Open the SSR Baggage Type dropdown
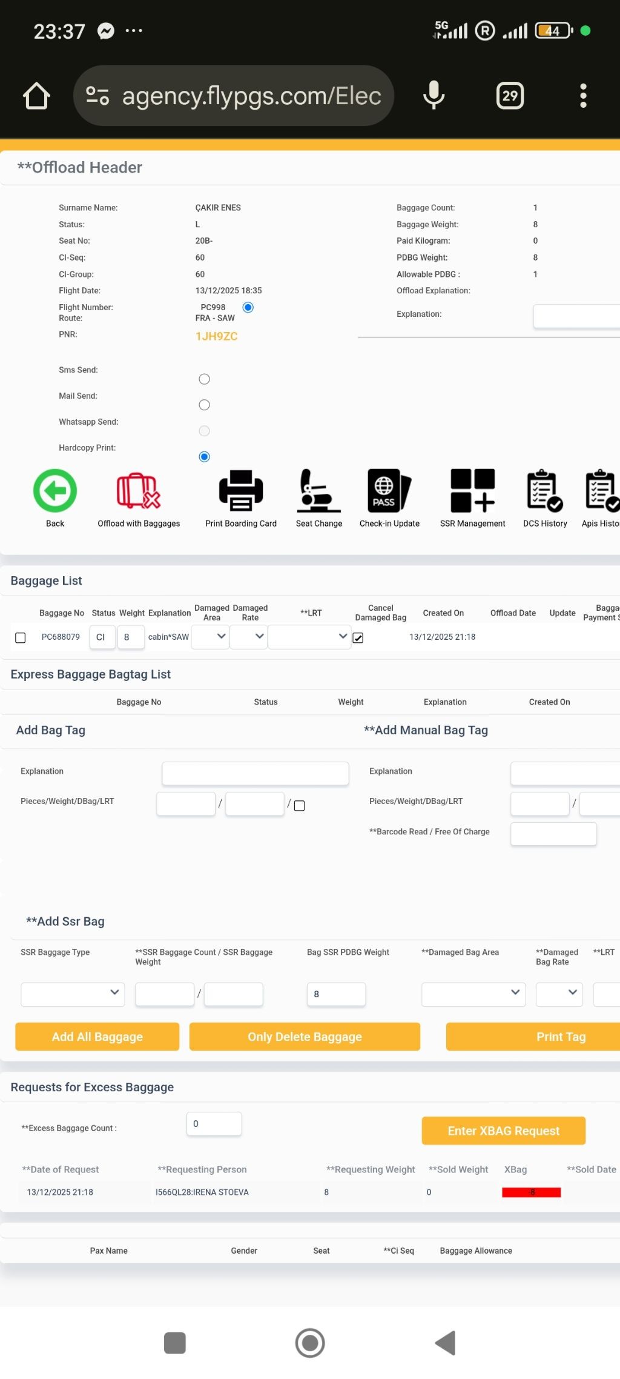The image size is (620, 1379). (73, 994)
